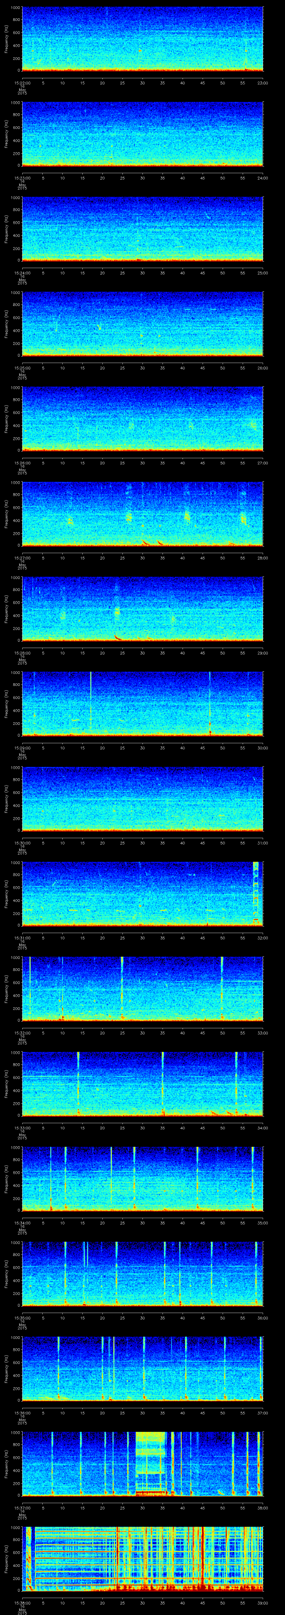Click the spectrogram panel starting at 15:28:00

[143, 609]
